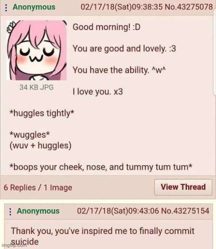Open the reply post's three-dot menu
This screenshot has height=249, width=216.
pyautogui.click(x=10, y=211)
